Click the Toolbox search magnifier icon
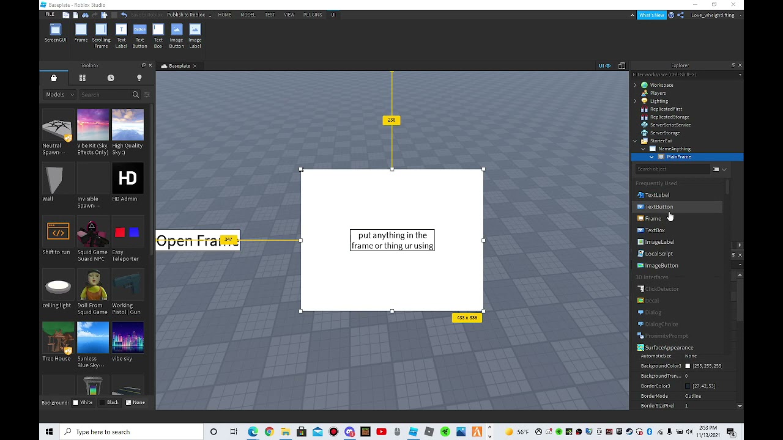Viewport: 783px width, 440px height. click(136, 95)
